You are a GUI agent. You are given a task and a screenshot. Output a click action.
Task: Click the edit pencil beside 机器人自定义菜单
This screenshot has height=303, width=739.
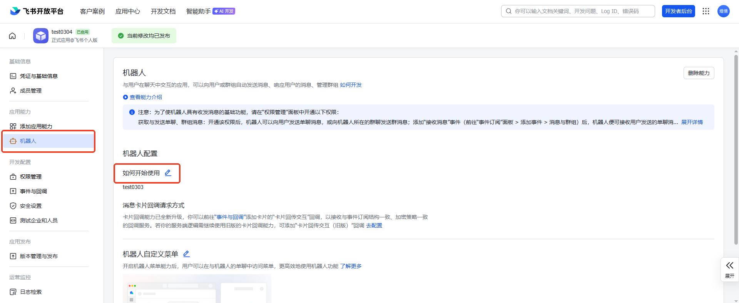(186, 254)
